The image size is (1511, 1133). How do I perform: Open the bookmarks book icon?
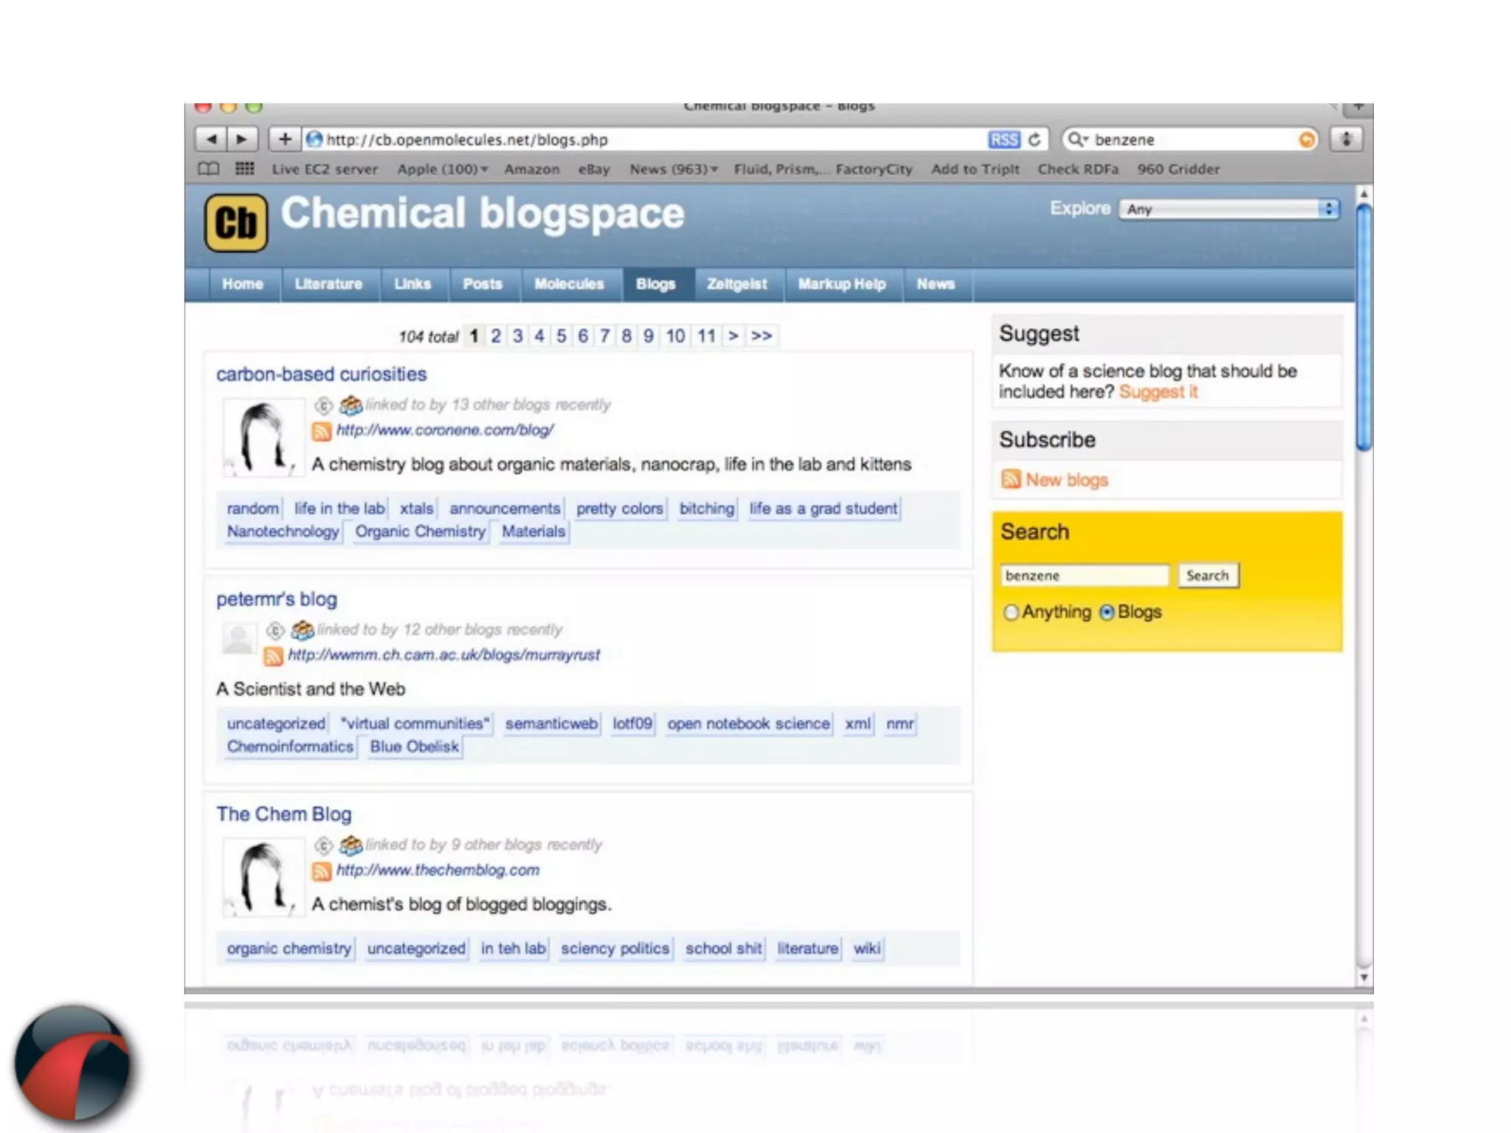(x=209, y=169)
